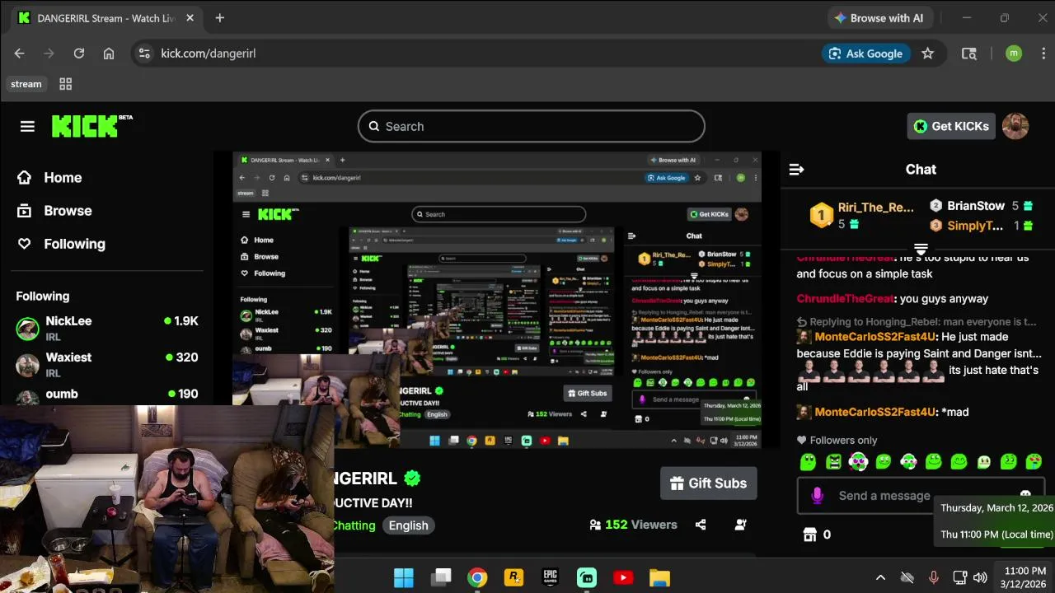The width and height of the screenshot is (1055, 593).
Task: Click leaderboard user SimplyT...
Action: click(975, 226)
